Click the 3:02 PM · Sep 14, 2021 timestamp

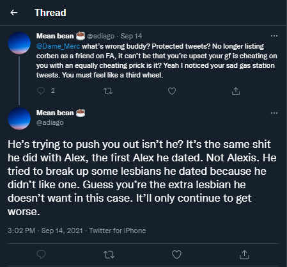coord(45,231)
